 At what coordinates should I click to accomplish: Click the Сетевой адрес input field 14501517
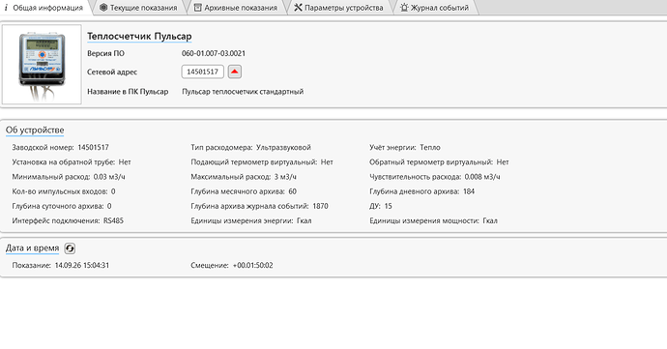click(x=202, y=72)
